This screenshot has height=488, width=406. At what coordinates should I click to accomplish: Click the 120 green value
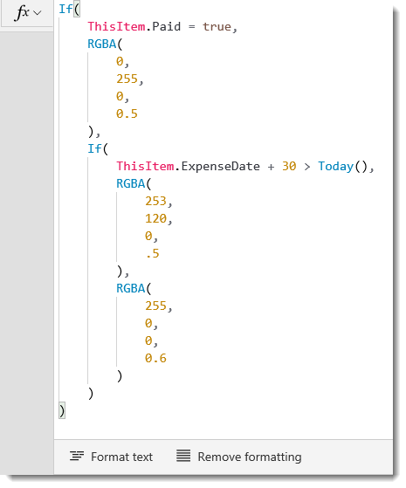[155, 218]
